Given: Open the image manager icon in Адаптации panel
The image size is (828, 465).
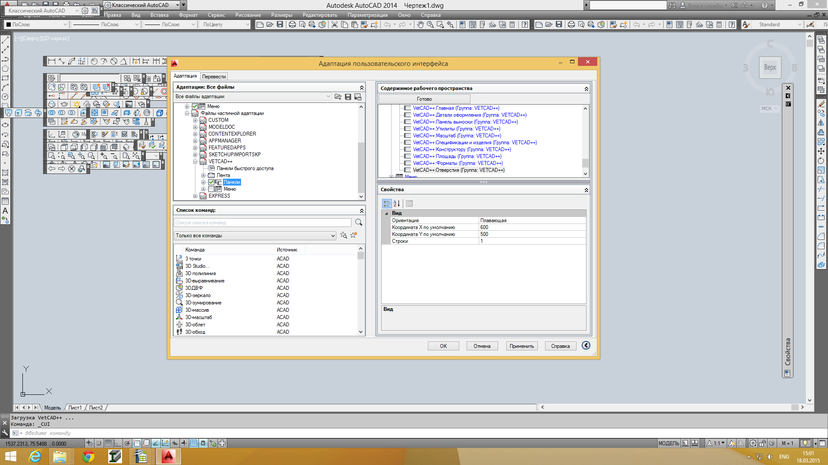Looking at the screenshot, I should (358, 97).
